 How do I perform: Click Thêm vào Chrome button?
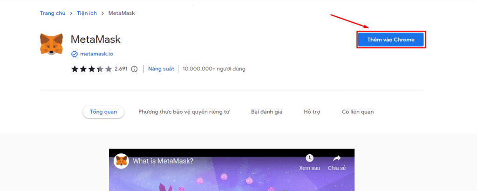[391, 40]
